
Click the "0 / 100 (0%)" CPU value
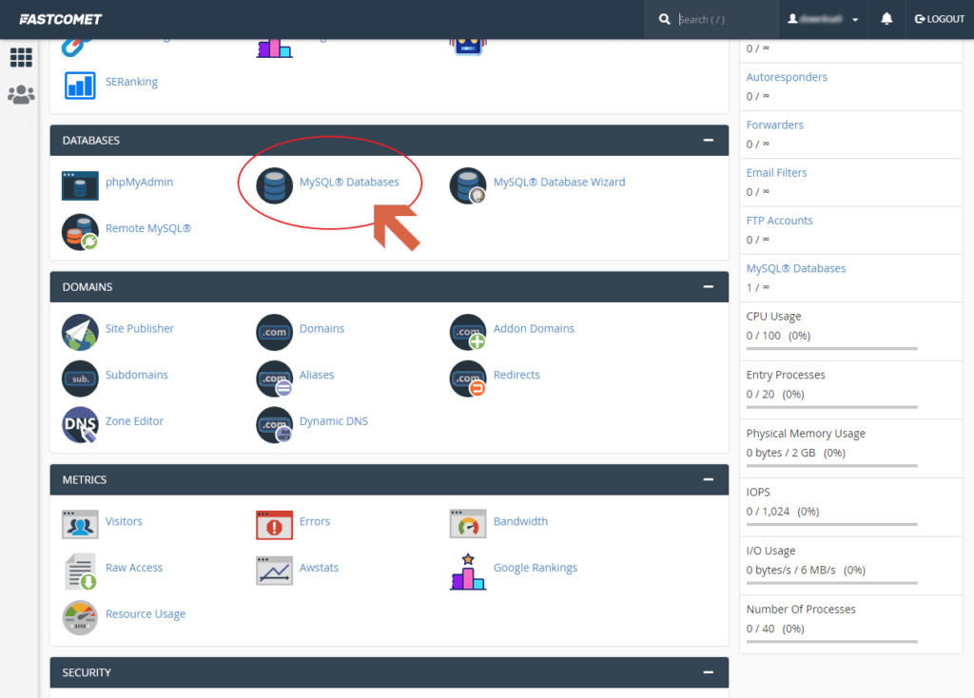(778, 336)
